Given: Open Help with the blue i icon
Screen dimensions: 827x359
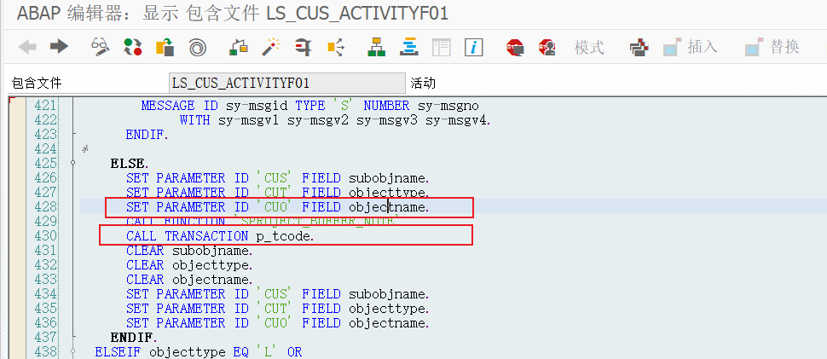Looking at the screenshot, I should point(474,48).
